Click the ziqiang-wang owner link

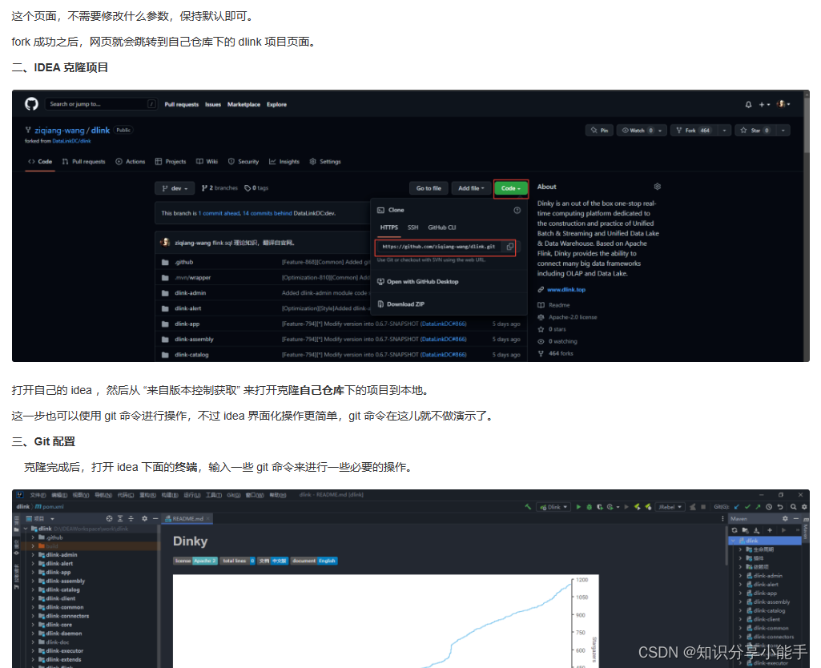pos(59,131)
